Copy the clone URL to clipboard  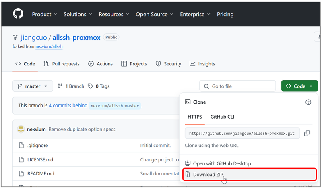307,134
